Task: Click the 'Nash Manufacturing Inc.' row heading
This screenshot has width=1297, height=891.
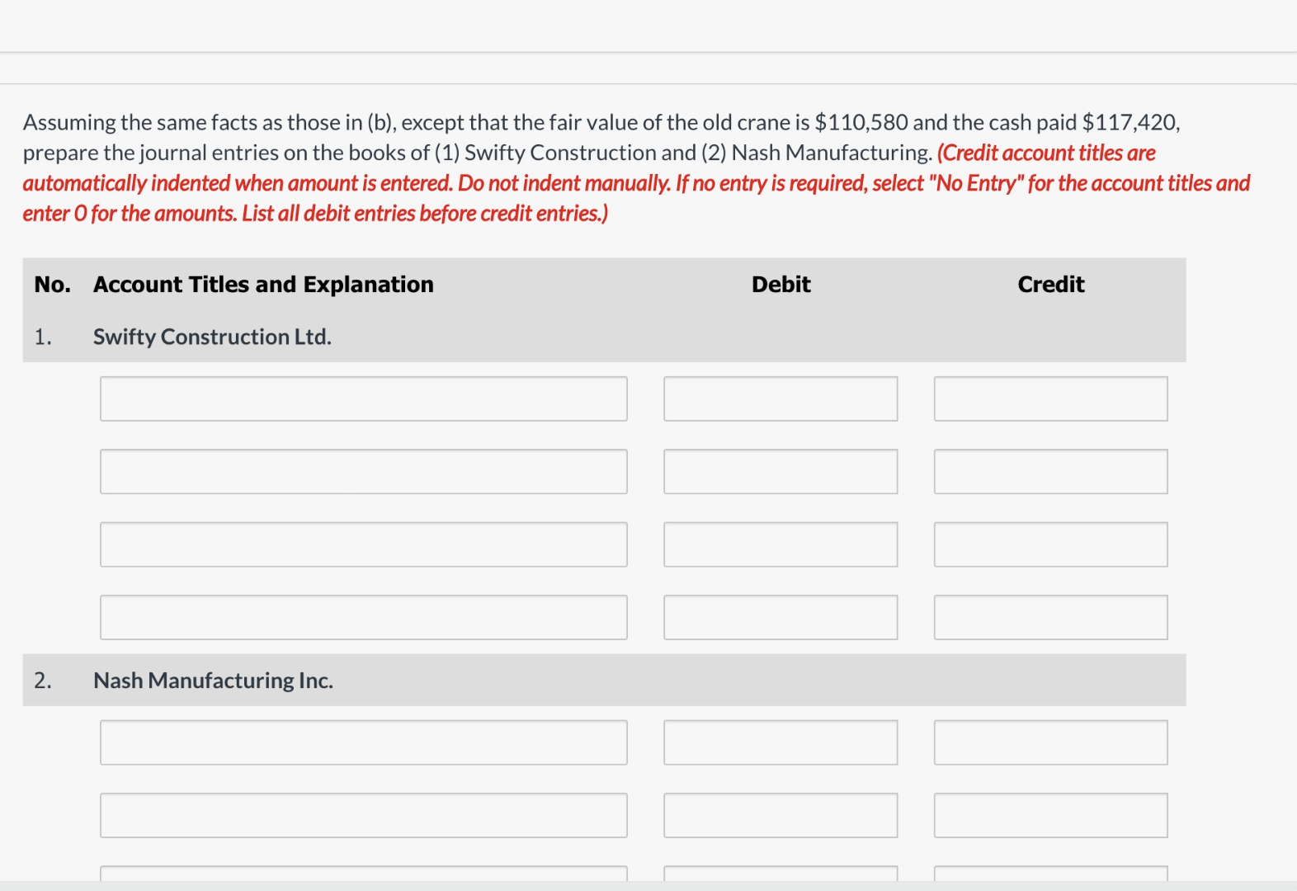Action: (x=213, y=681)
